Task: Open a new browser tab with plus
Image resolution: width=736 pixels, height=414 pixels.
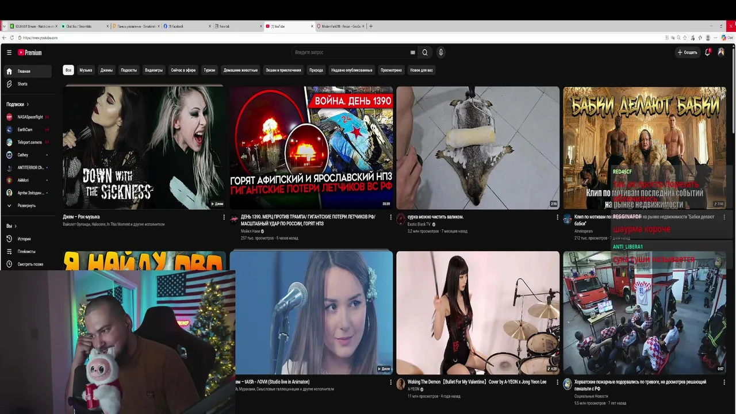Action: click(x=370, y=26)
